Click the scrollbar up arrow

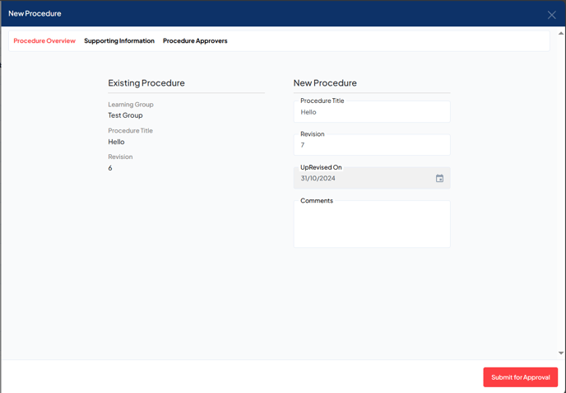pyautogui.click(x=560, y=34)
